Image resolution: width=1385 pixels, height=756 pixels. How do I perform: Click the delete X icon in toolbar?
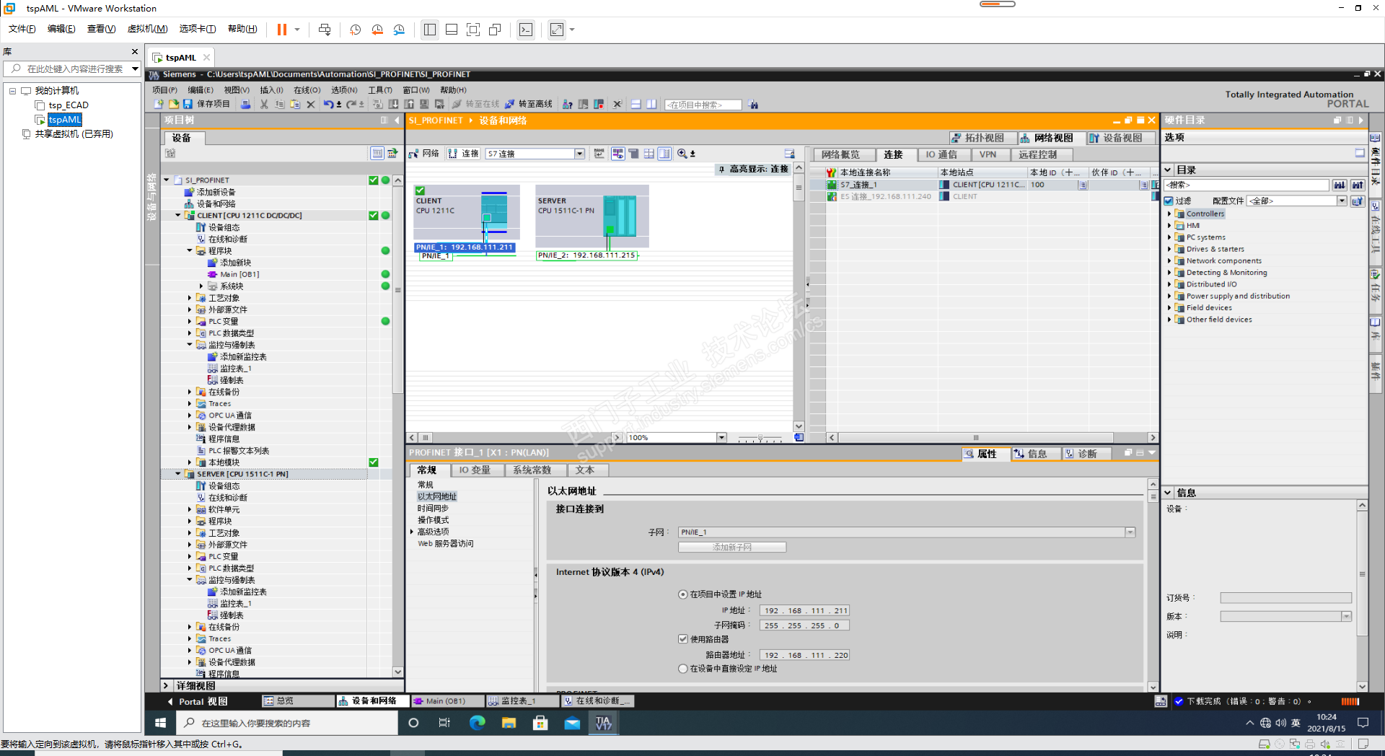tap(311, 105)
